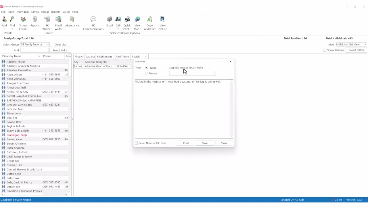
Task: Click the Clear List button
Action: tap(60, 45)
